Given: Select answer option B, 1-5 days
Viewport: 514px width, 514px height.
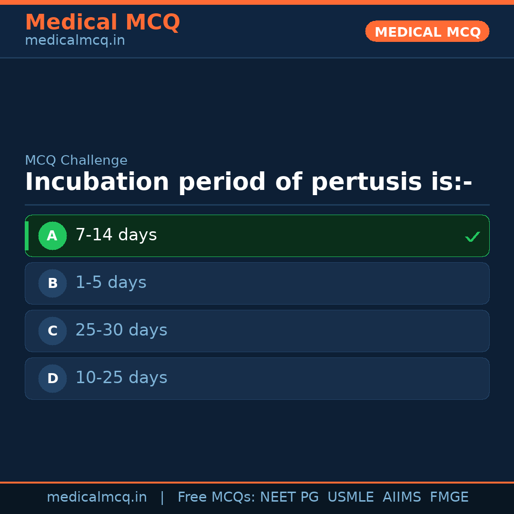Looking at the screenshot, I should click(x=257, y=283).
